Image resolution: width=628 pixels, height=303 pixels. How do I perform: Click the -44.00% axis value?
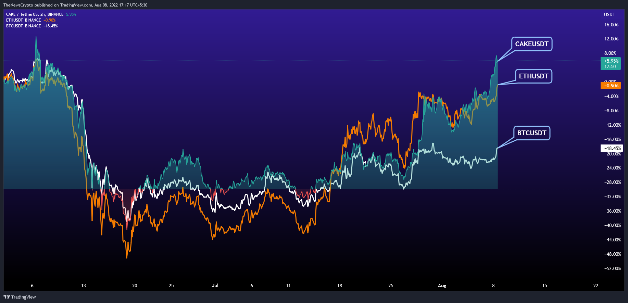pyautogui.click(x=613, y=240)
